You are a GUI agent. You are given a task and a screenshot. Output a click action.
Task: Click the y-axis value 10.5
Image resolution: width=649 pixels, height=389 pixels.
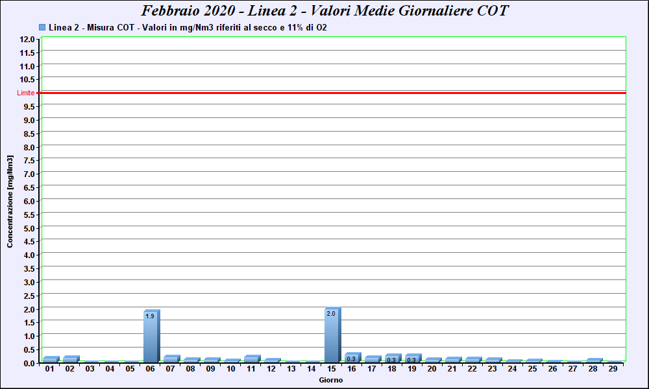tap(27, 80)
